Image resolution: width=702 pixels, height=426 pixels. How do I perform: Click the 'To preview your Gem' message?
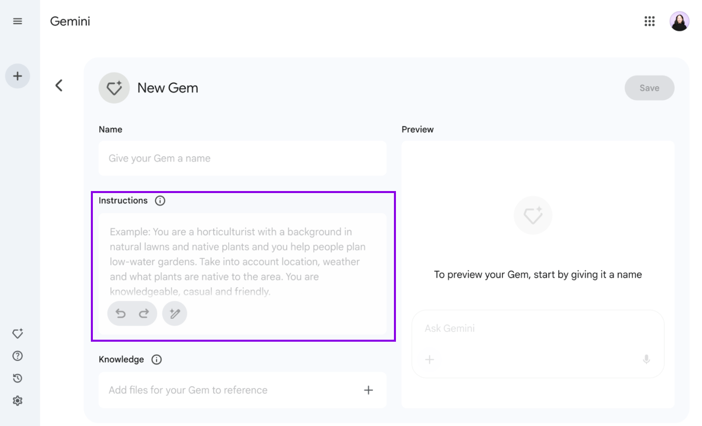point(538,274)
